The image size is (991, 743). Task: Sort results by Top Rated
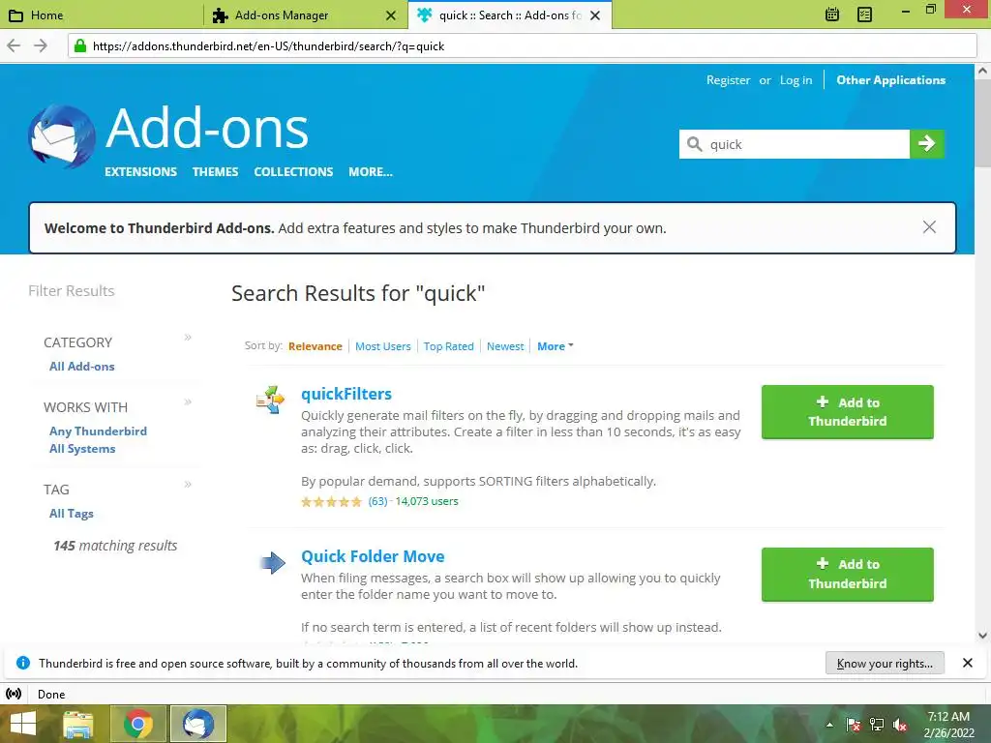(x=449, y=346)
